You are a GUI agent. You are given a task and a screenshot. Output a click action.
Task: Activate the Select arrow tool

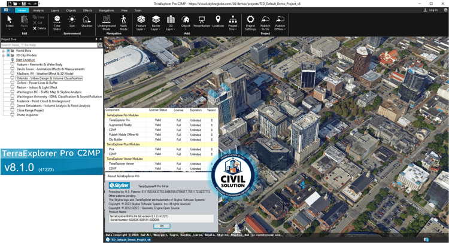(10, 22)
